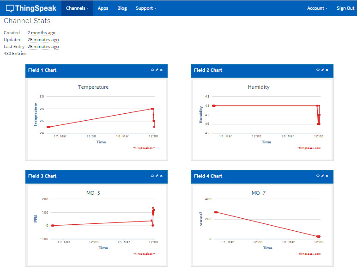This screenshot has height=271, width=357.
Task: Click Time axis label in MQ-7 chart
Action: tap(267, 248)
